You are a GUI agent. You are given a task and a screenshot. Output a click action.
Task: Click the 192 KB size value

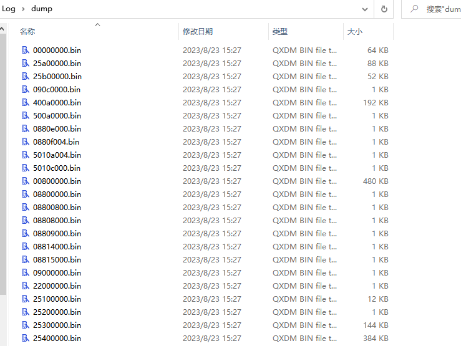pyautogui.click(x=376, y=102)
